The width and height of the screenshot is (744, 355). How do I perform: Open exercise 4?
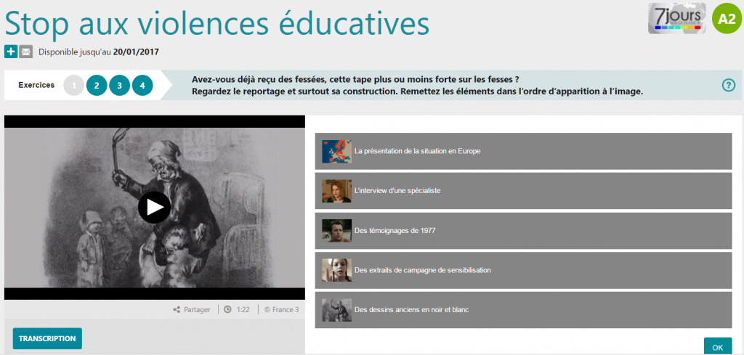point(142,86)
